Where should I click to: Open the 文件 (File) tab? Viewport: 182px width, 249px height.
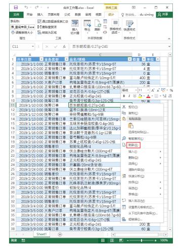(16, 15)
